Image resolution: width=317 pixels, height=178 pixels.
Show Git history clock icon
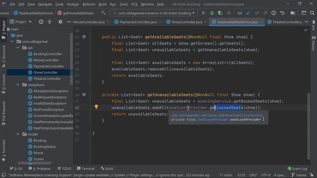[x=273, y=13]
